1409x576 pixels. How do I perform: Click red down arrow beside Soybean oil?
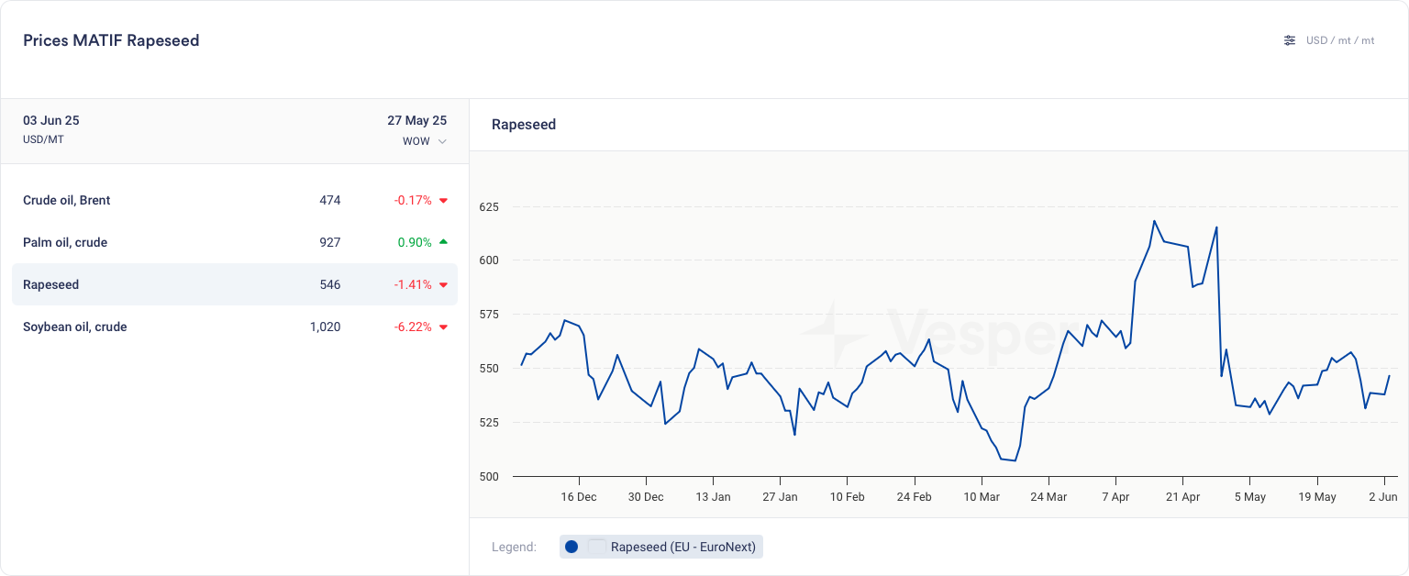coord(443,327)
